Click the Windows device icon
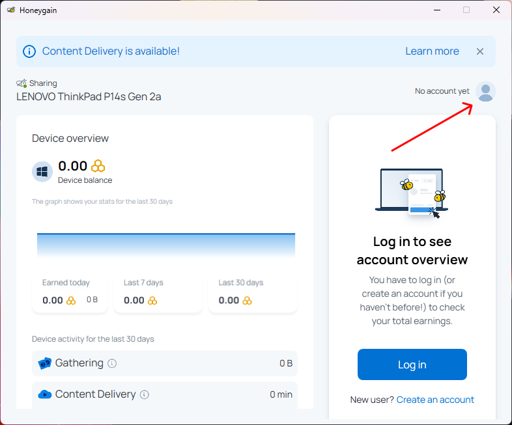Viewport: 512px width, 425px height. pyautogui.click(x=42, y=172)
